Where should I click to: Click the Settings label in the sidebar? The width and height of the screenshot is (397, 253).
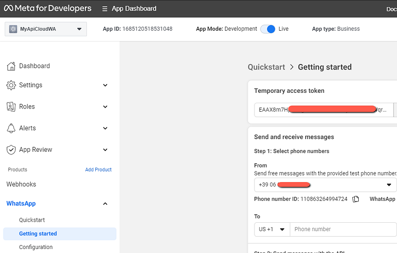point(31,85)
